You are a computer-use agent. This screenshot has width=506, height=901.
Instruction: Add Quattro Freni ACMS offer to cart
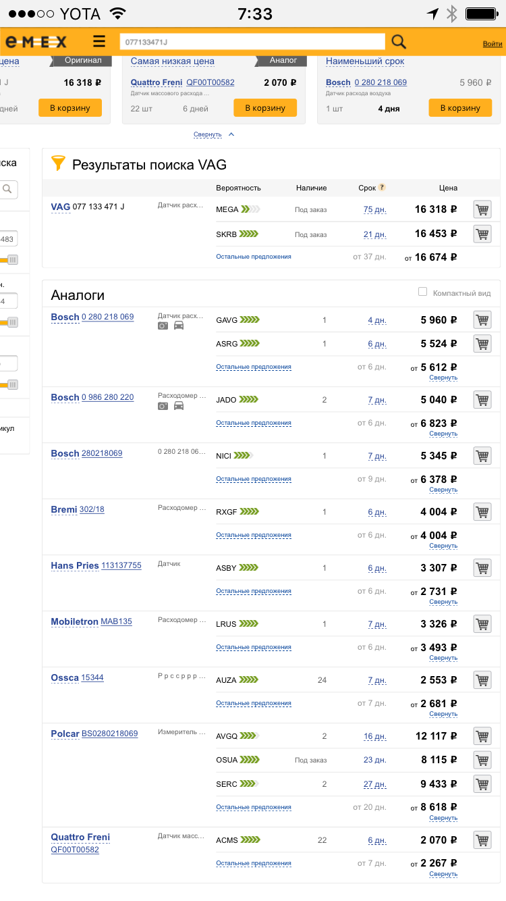click(482, 840)
